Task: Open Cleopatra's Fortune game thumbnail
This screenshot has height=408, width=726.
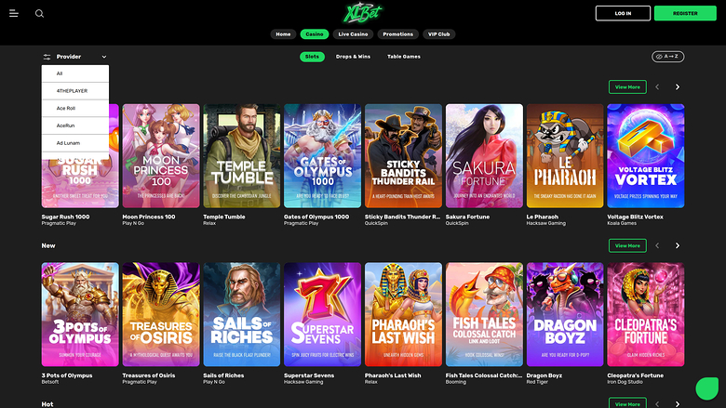Action: pos(645,315)
